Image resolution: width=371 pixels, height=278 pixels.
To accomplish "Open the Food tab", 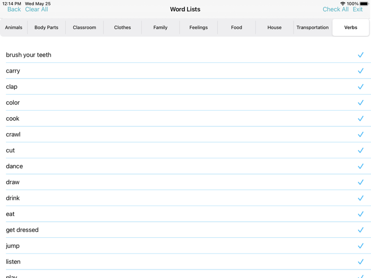I will [236, 28].
